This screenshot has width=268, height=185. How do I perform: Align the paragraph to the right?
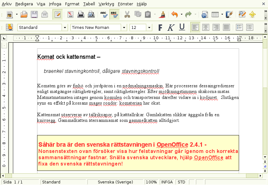(x=216, y=27)
